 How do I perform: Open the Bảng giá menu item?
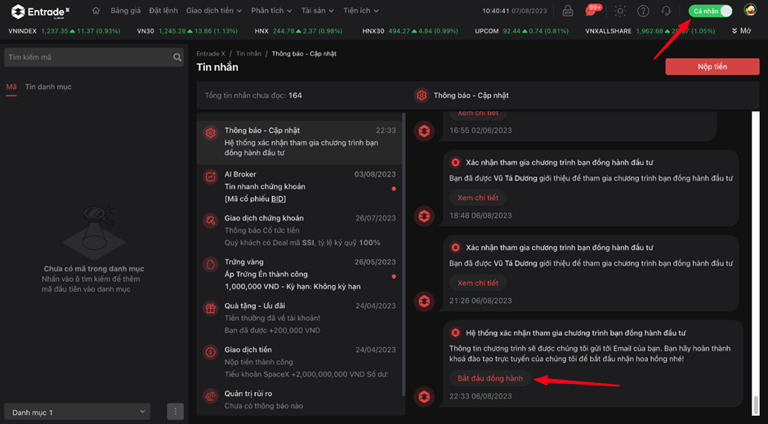[125, 11]
